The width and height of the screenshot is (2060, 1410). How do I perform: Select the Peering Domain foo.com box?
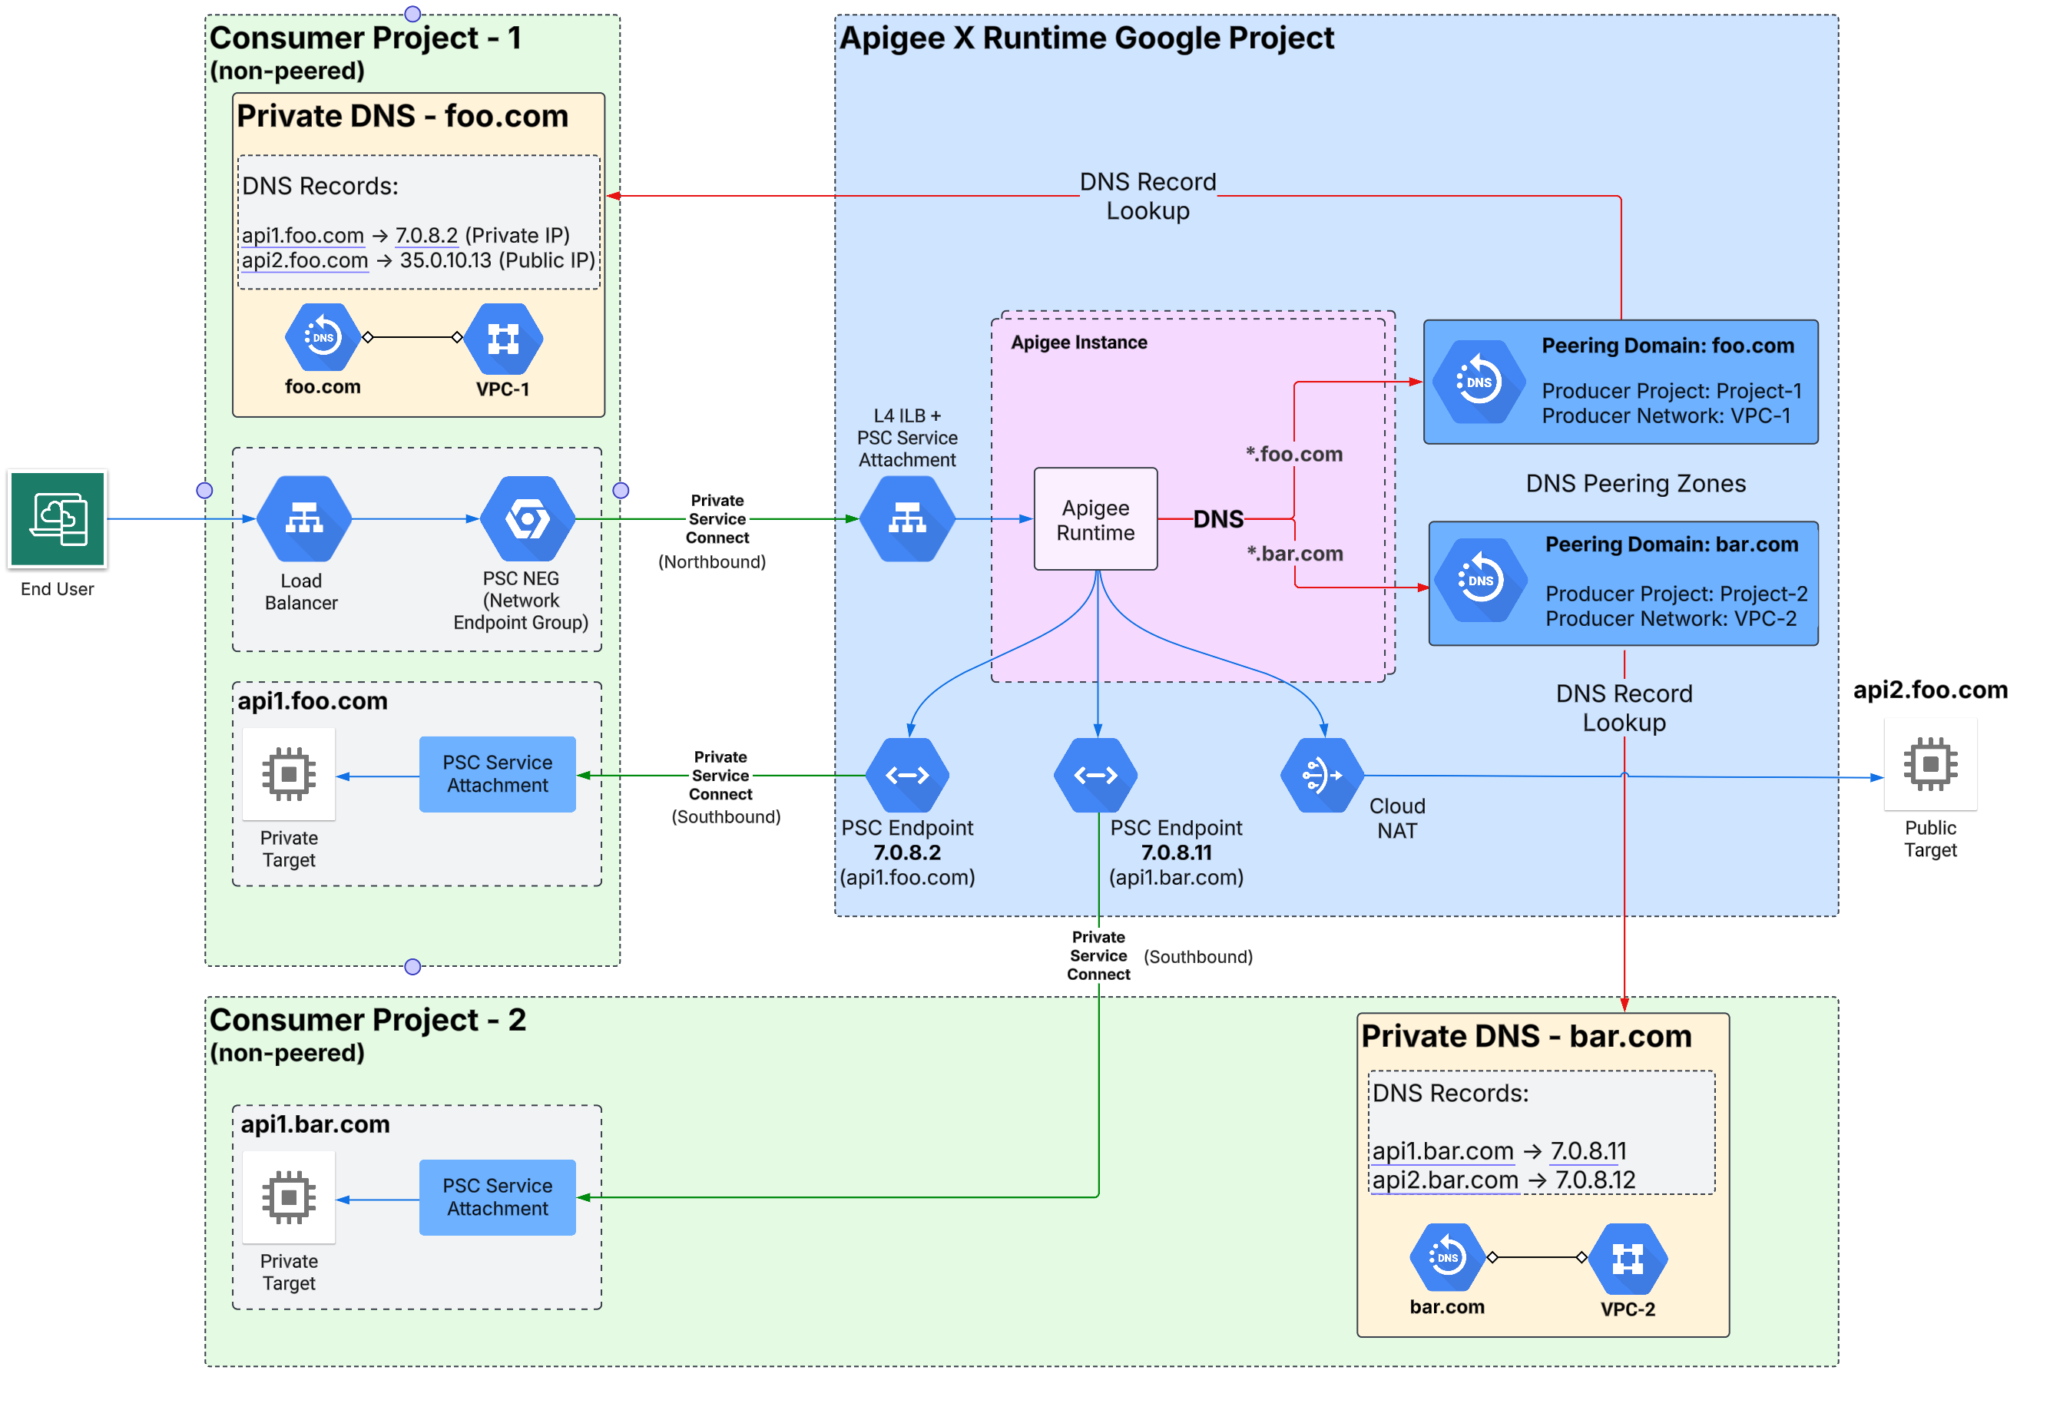(1621, 382)
